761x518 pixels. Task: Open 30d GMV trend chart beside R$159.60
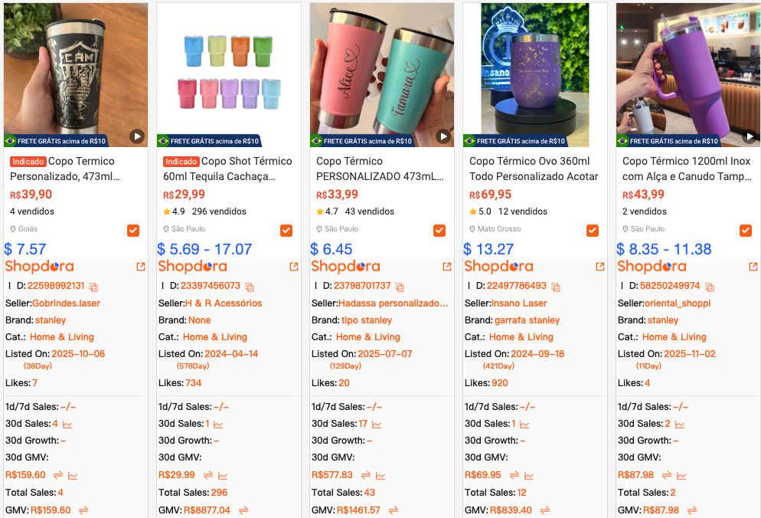[x=73, y=475]
